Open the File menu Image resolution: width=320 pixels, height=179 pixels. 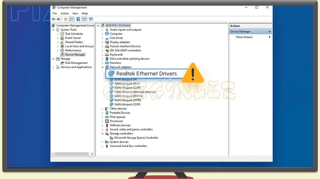click(x=55, y=13)
